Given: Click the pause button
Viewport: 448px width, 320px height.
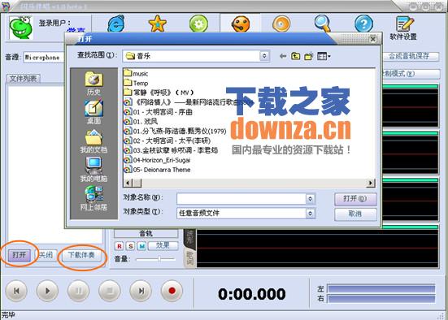Looking at the screenshot, I should [x=78, y=291].
